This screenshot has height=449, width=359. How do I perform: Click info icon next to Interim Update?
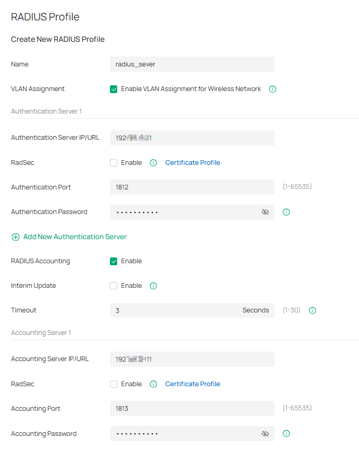pos(153,286)
